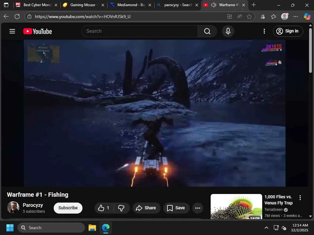Open the 1,000 Flies vs. Venus Fly Trap title
Image resolution: width=314 pixels, height=235 pixels.
click(x=278, y=200)
